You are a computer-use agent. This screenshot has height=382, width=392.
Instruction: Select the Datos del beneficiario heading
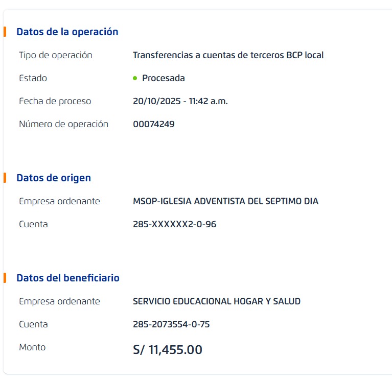click(68, 278)
